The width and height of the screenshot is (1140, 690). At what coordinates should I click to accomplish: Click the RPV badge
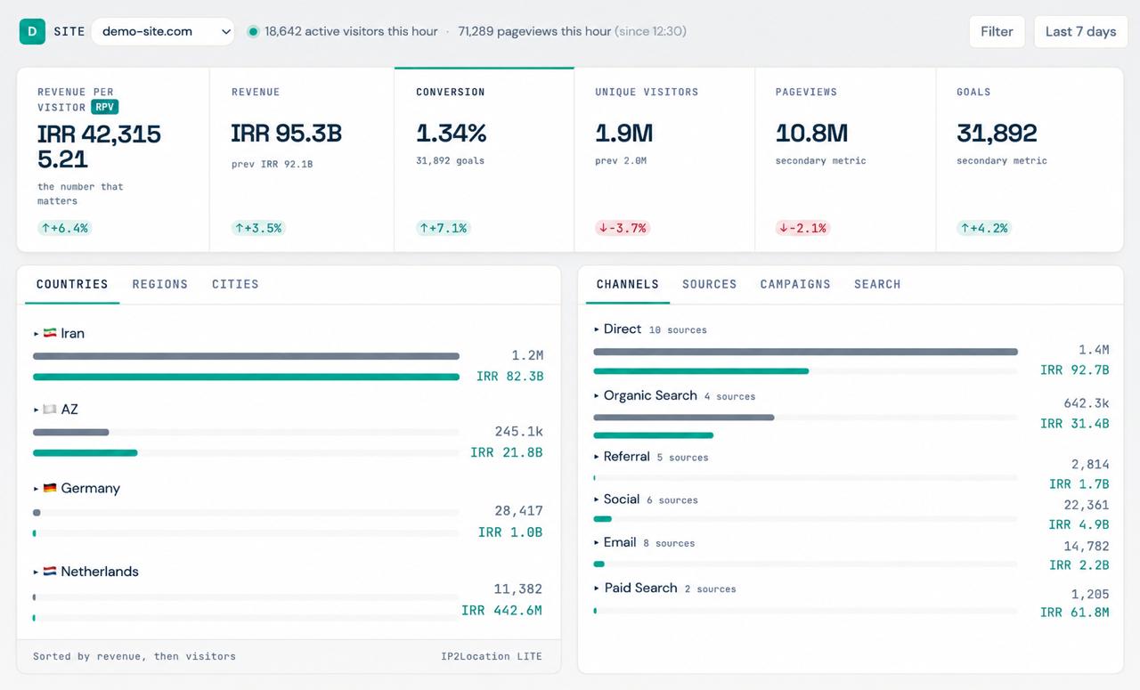pos(104,107)
